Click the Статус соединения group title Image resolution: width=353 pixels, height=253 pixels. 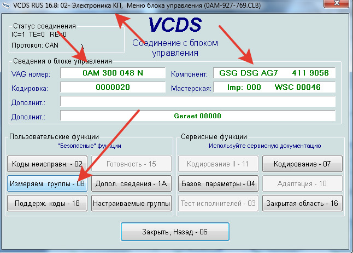44,26
